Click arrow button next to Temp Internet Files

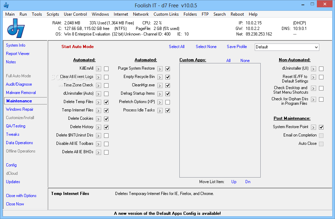[98, 110]
